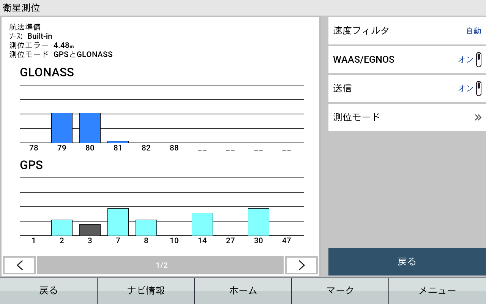Open the メニュー button
This screenshot has width=486, height=304.
(x=437, y=291)
